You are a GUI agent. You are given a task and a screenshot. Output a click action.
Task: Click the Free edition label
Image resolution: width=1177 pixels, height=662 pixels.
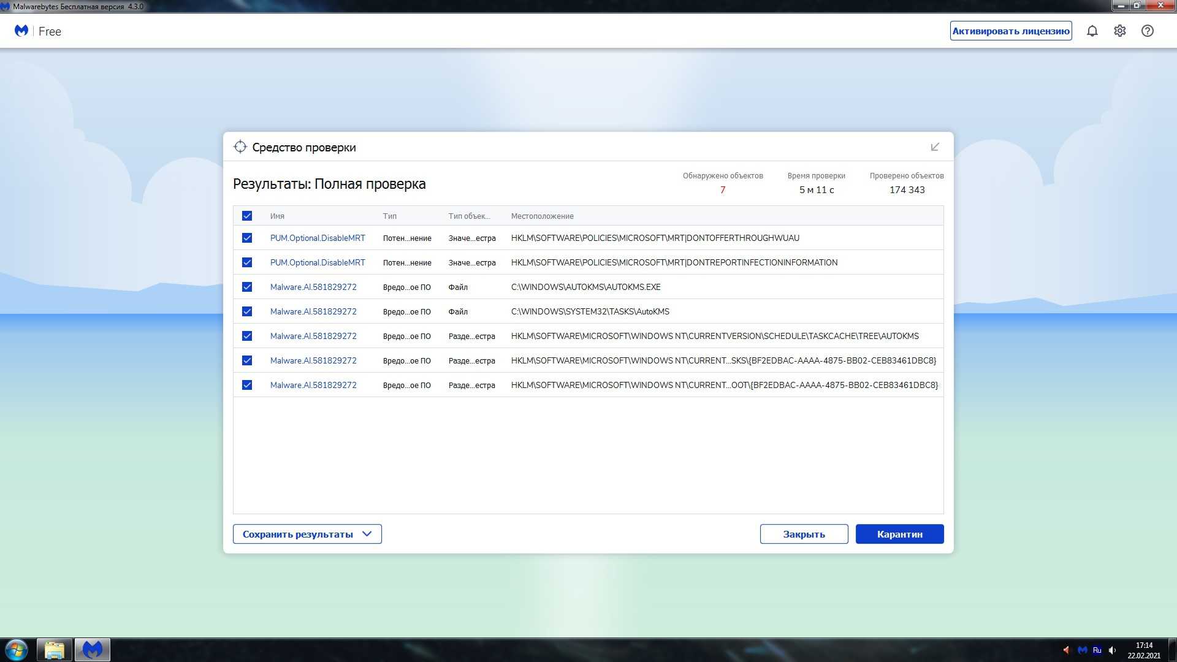pyautogui.click(x=50, y=31)
